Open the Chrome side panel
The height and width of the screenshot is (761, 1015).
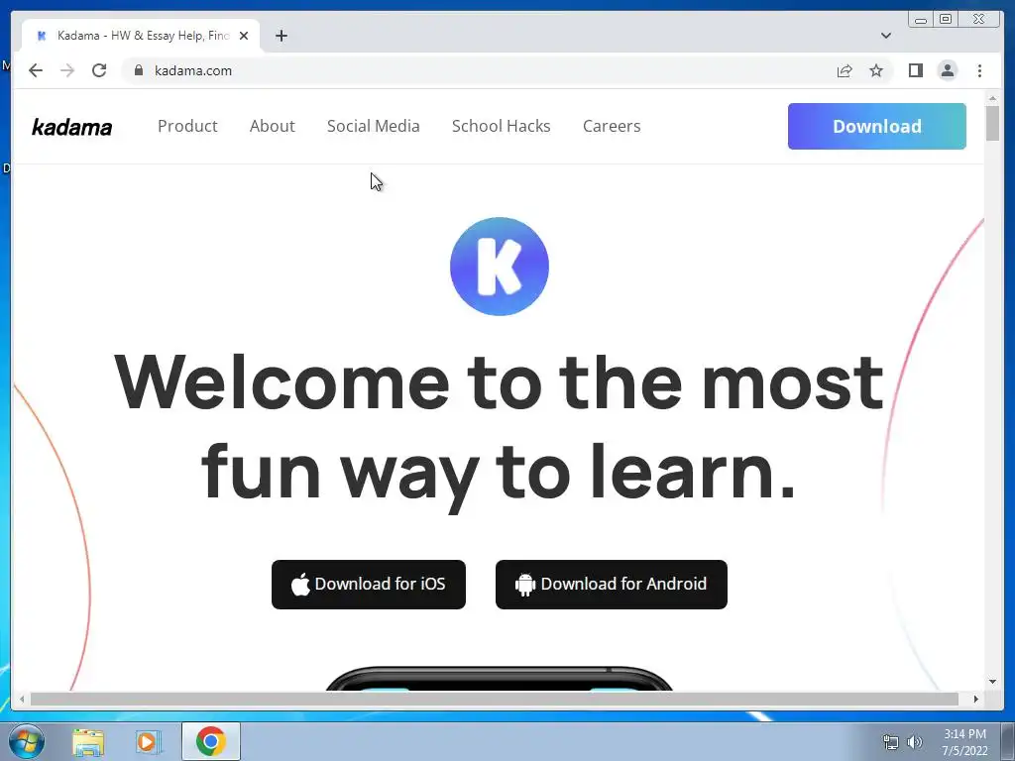coord(915,70)
